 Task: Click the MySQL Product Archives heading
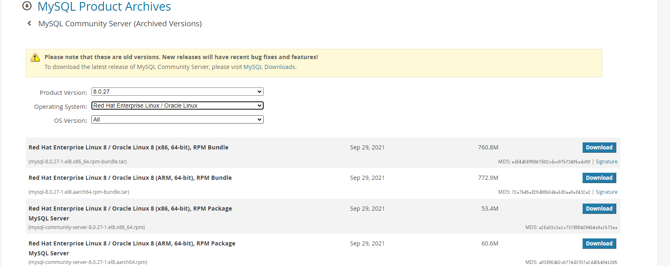104,7
